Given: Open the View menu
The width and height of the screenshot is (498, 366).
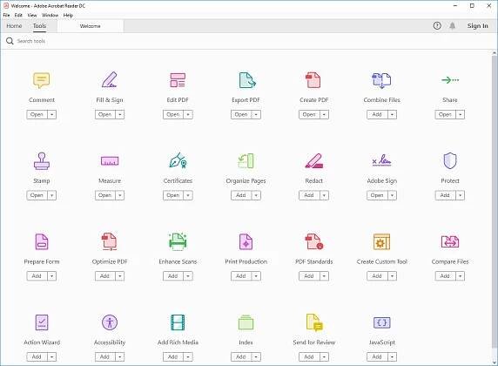Looking at the screenshot, I should [x=32, y=15].
